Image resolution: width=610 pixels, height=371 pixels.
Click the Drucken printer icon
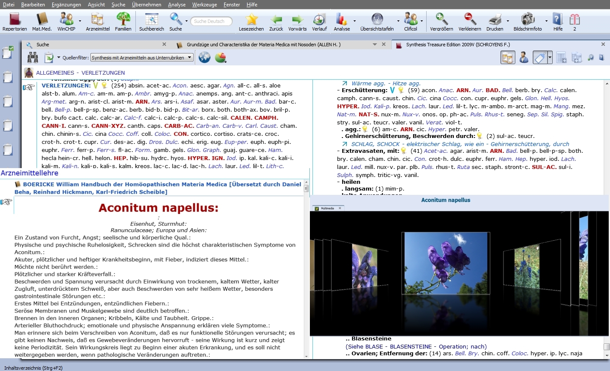click(495, 22)
